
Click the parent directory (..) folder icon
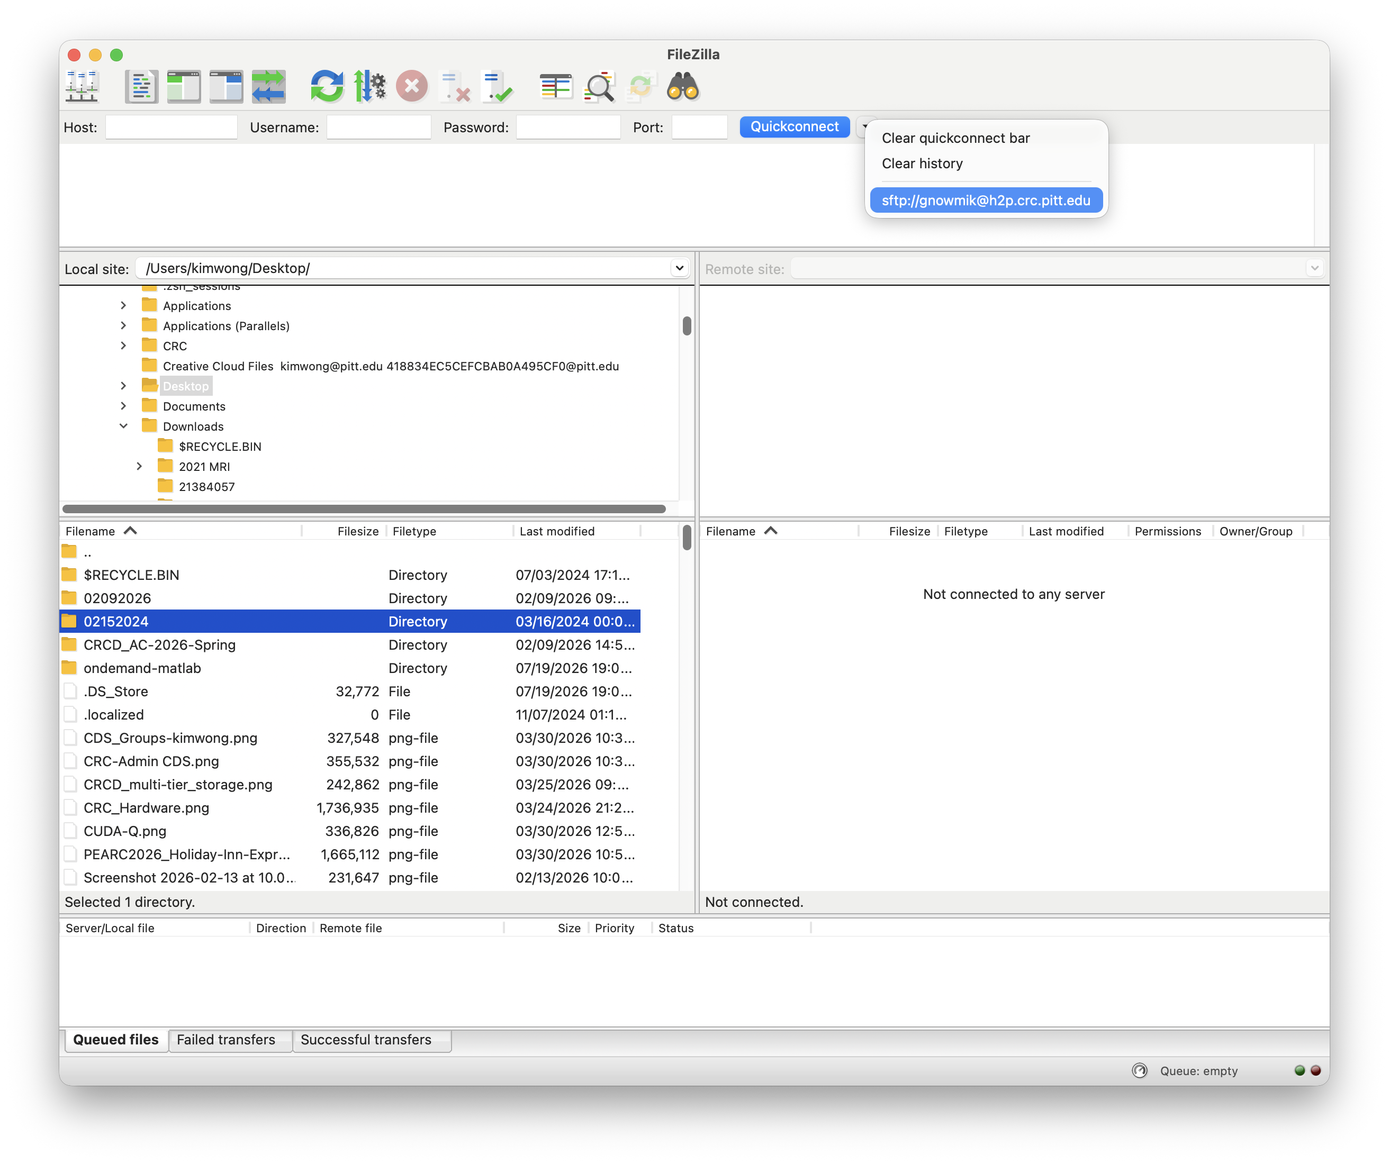[x=69, y=552]
